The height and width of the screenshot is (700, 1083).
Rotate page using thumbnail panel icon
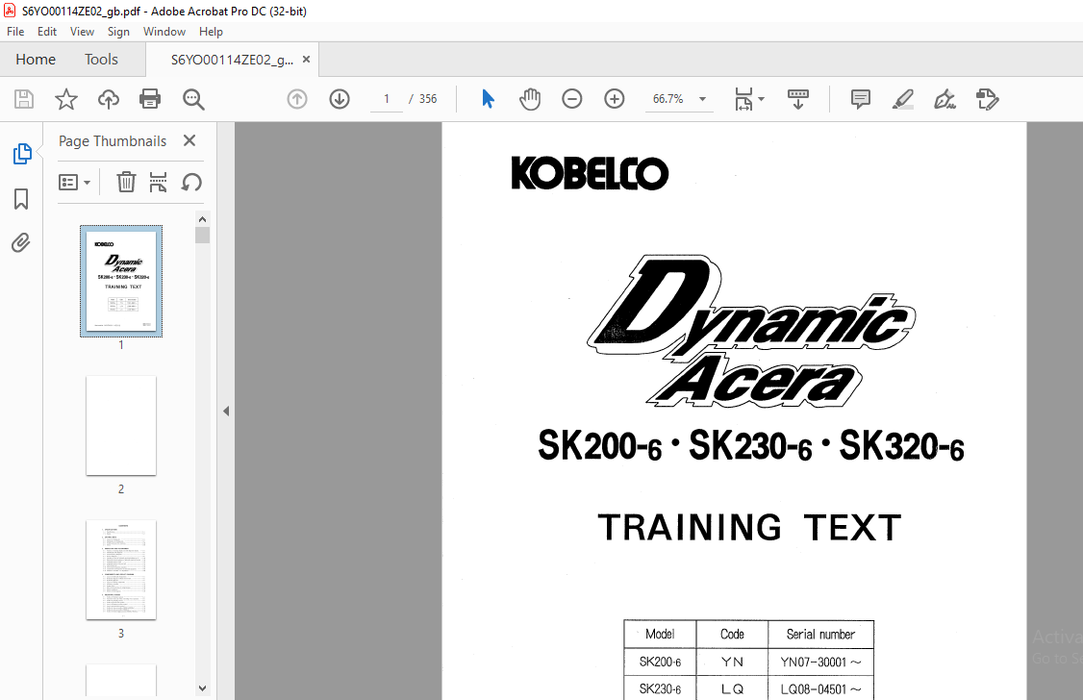coord(191,183)
